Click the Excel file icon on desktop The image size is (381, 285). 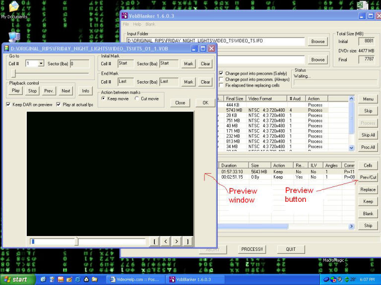tap(362, 6)
